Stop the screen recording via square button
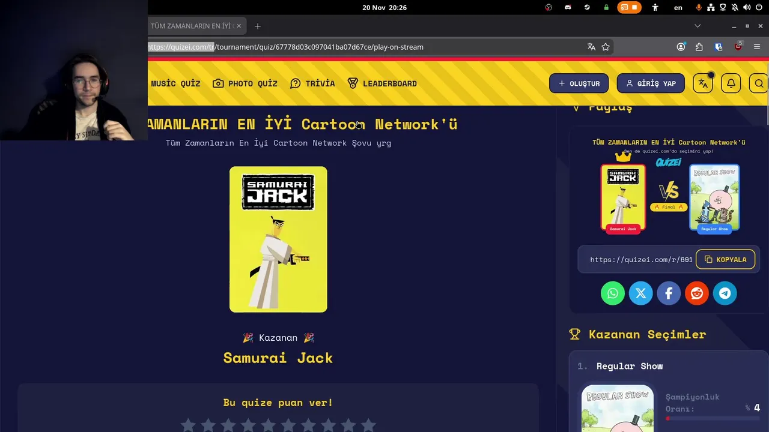 coord(634,7)
